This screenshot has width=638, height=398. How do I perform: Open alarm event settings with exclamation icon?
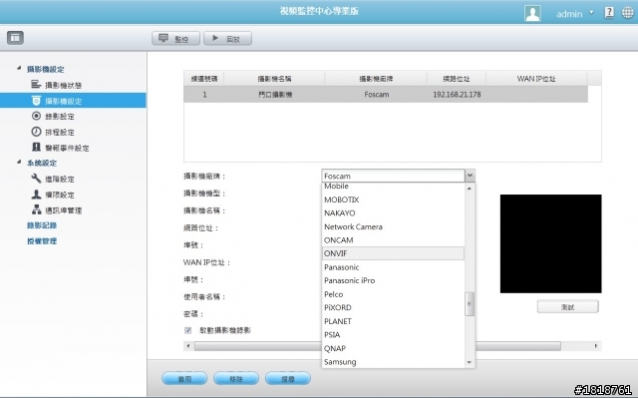point(60,148)
